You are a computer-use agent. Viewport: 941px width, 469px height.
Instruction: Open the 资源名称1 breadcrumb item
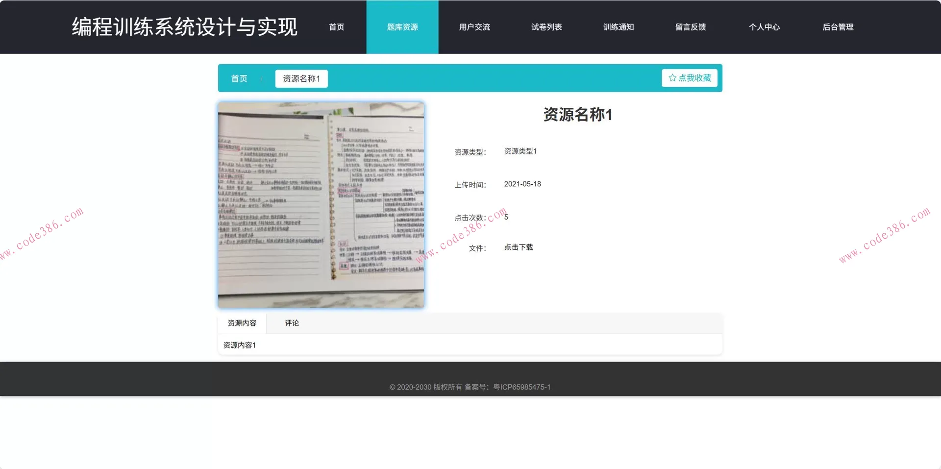pos(301,78)
